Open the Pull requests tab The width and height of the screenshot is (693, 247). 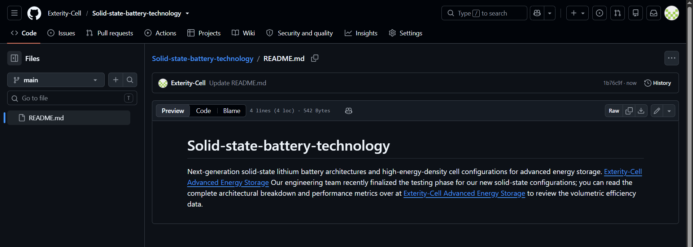[110, 33]
